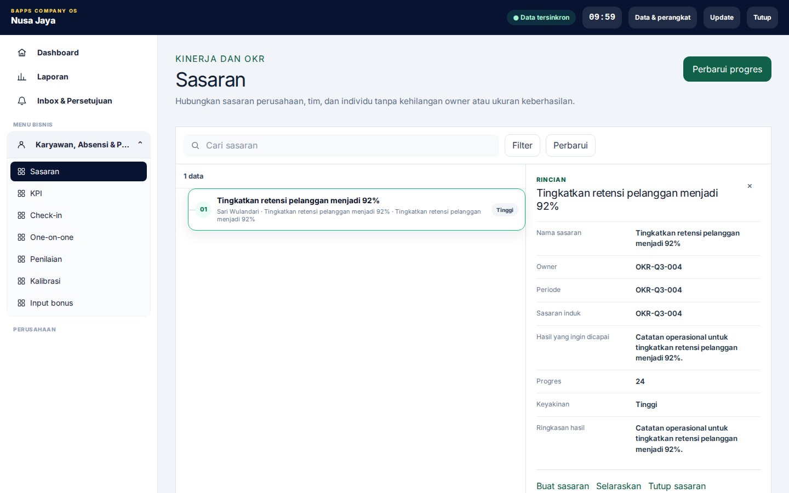Click the KINERJA DAN OKR breadcrumb text

pyautogui.click(x=220, y=59)
